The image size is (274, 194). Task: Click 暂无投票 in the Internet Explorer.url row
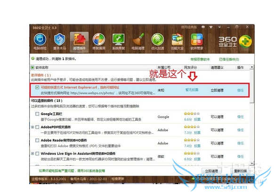(192, 90)
